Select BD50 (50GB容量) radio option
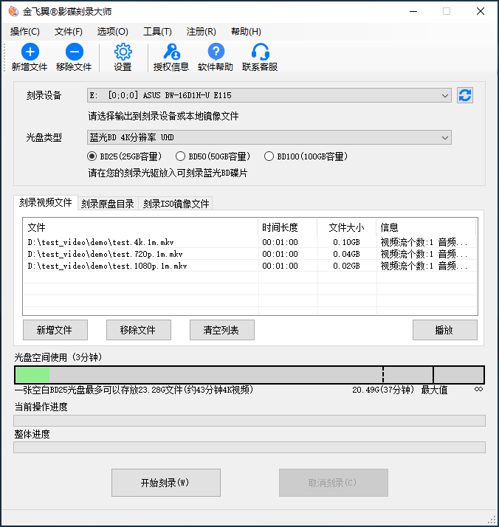The height and width of the screenshot is (527, 499). click(180, 156)
